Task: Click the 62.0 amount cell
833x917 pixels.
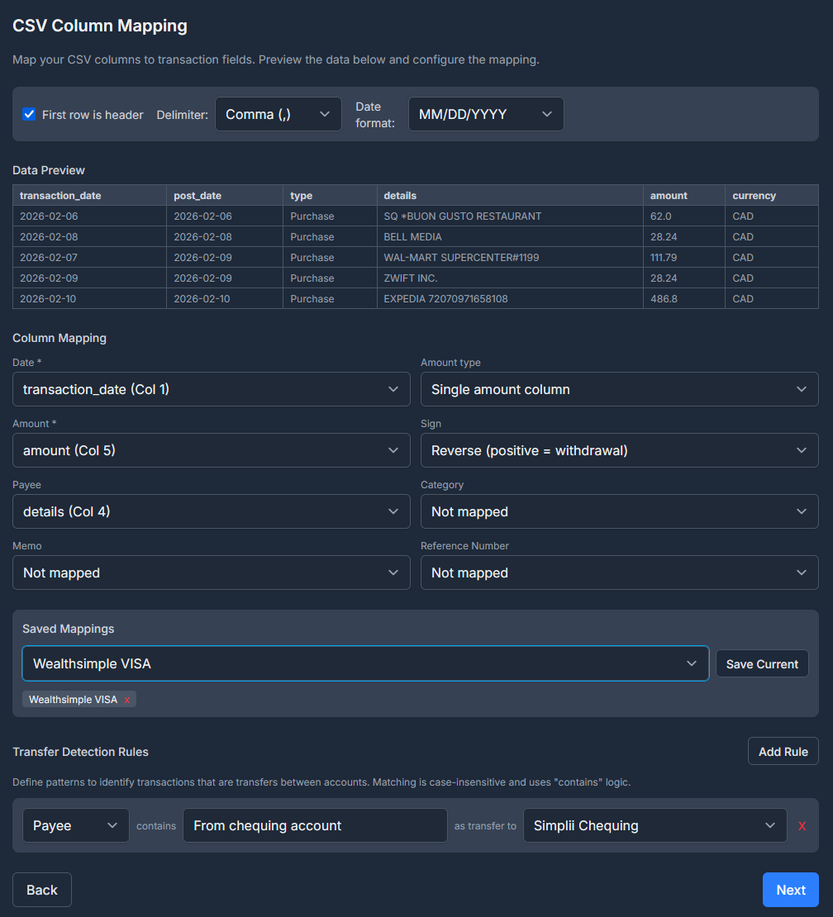Action: (x=683, y=216)
